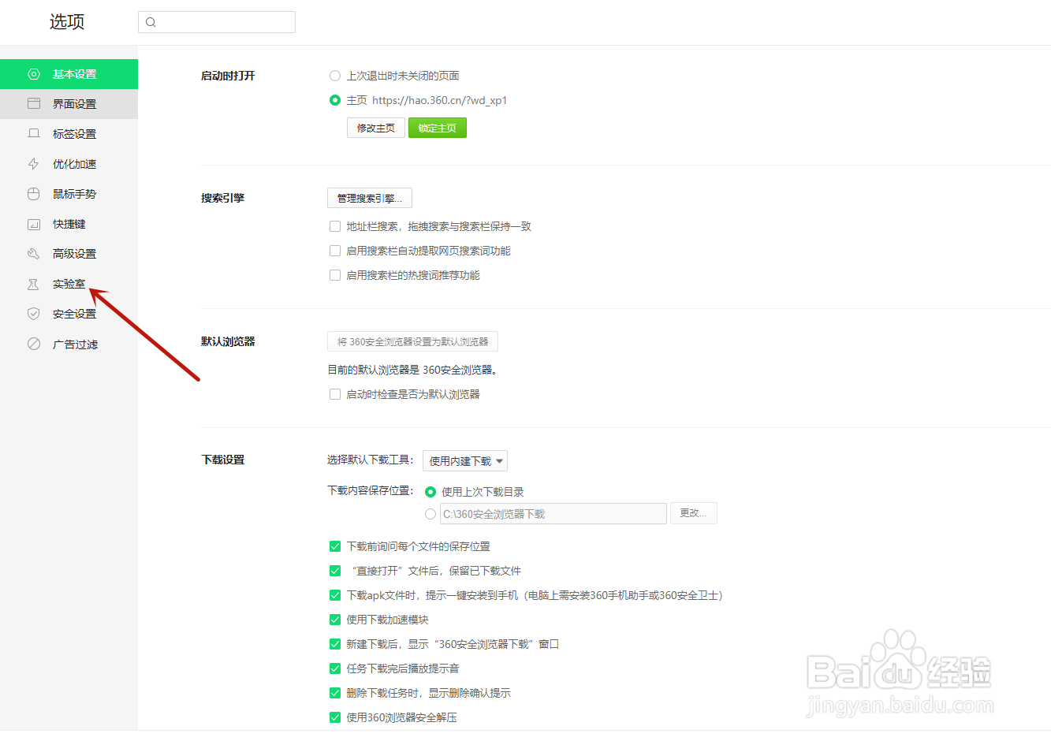Uncheck 下载前询问每个文件的保存位置
The image size is (1051, 741).
pyautogui.click(x=335, y=546)
